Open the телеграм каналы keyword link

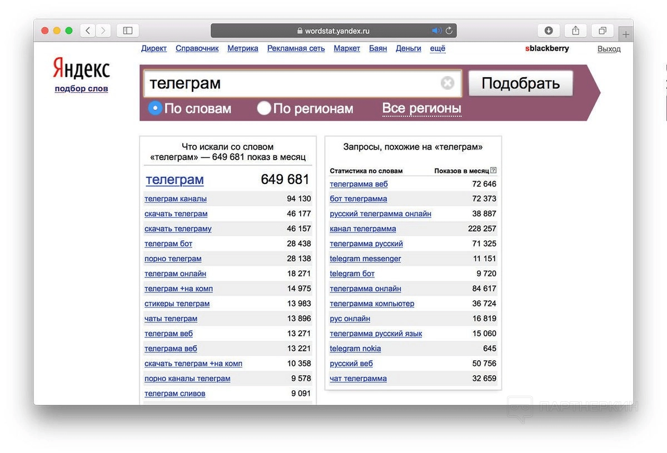[176, 199]
